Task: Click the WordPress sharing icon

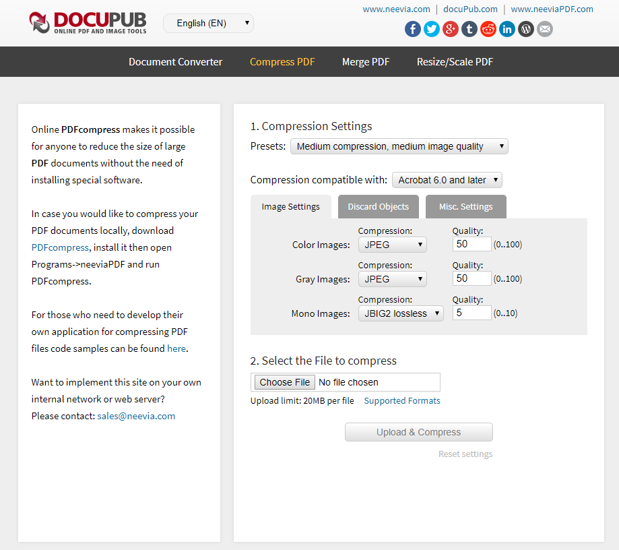Action: 525,29
